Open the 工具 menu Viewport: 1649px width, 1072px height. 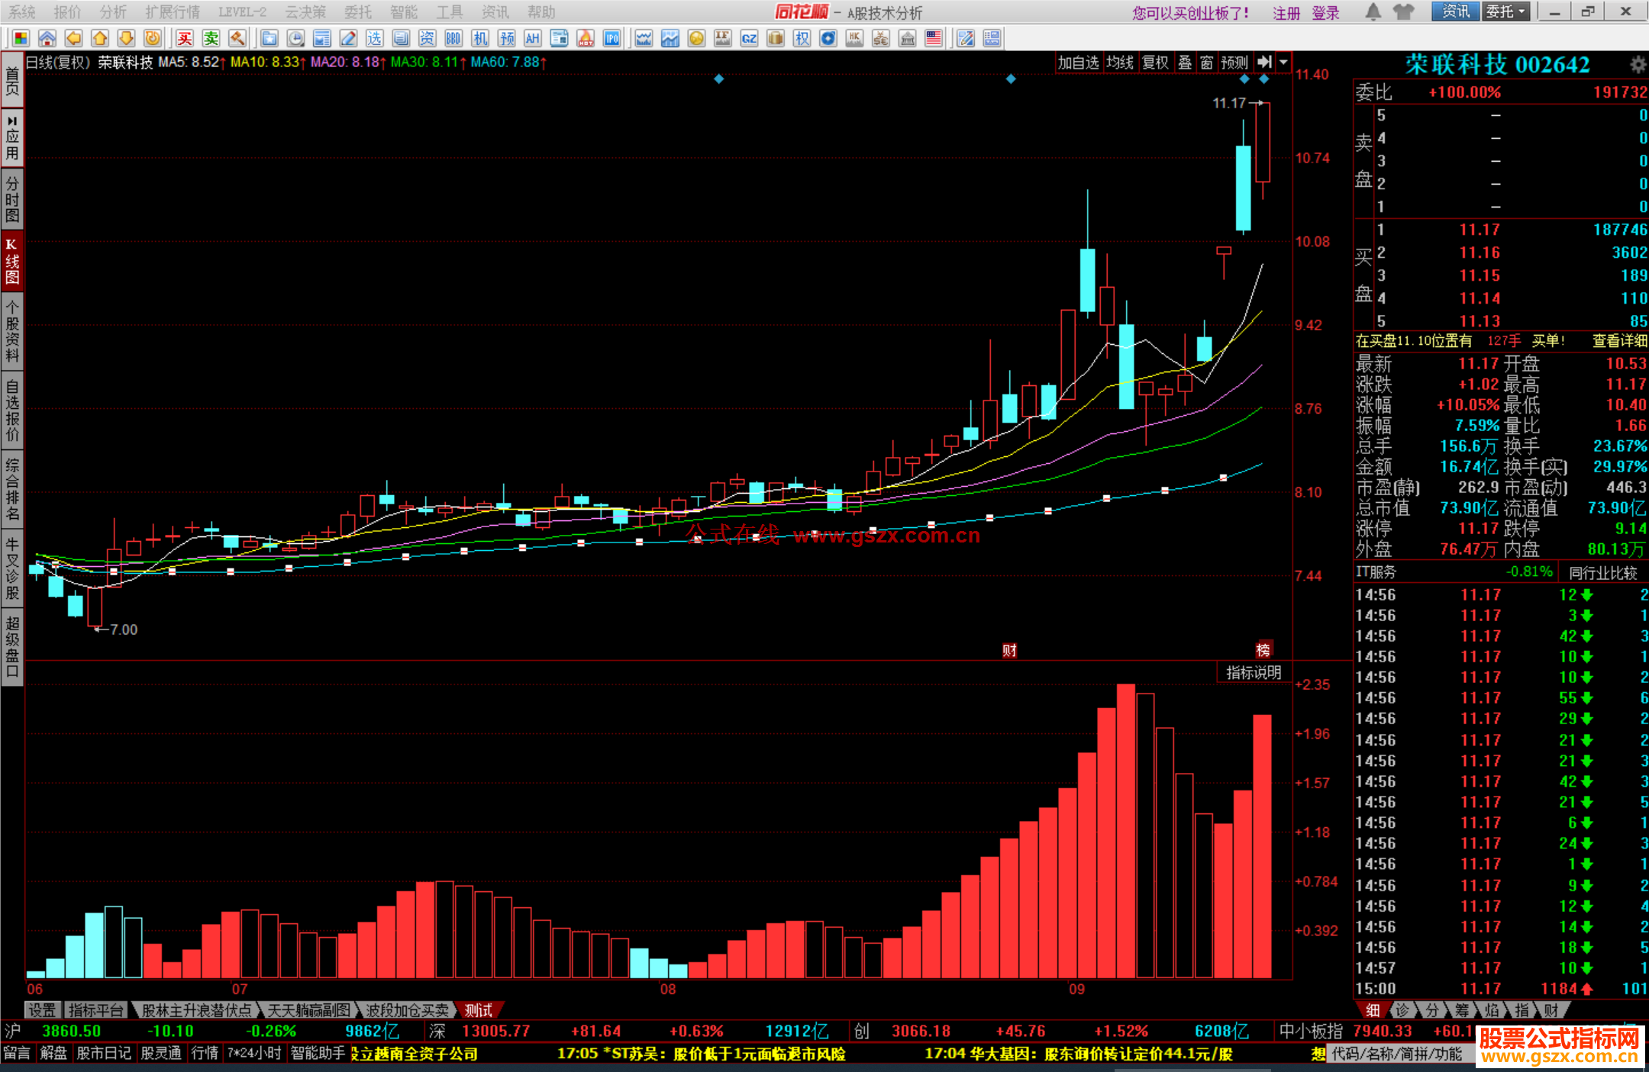coord(450,12)
